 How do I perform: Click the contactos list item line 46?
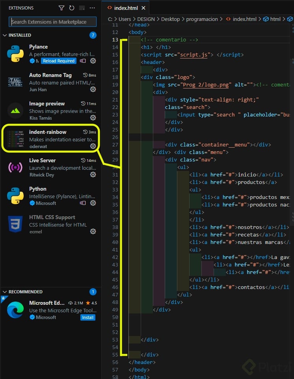click(x=239, y=287)
